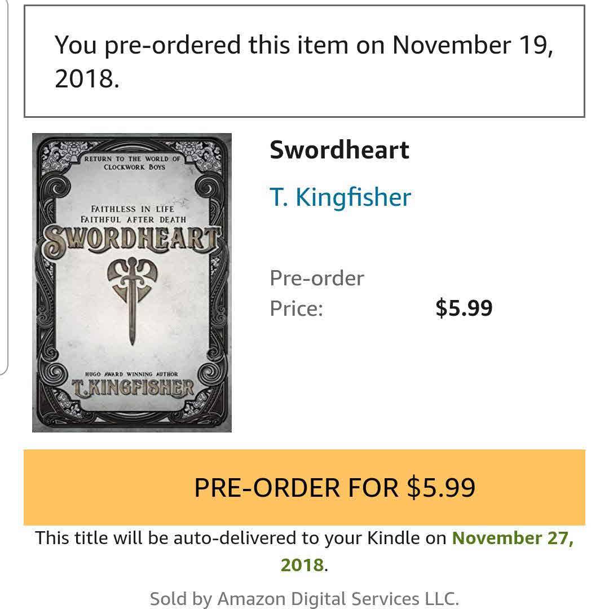
Task: Open the T. Kingfisher author link
Action: click(340, 197)
